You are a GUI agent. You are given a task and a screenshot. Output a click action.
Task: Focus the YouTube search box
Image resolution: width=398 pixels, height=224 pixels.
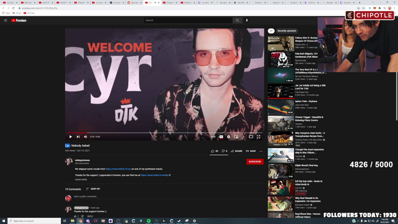(188, 21)
